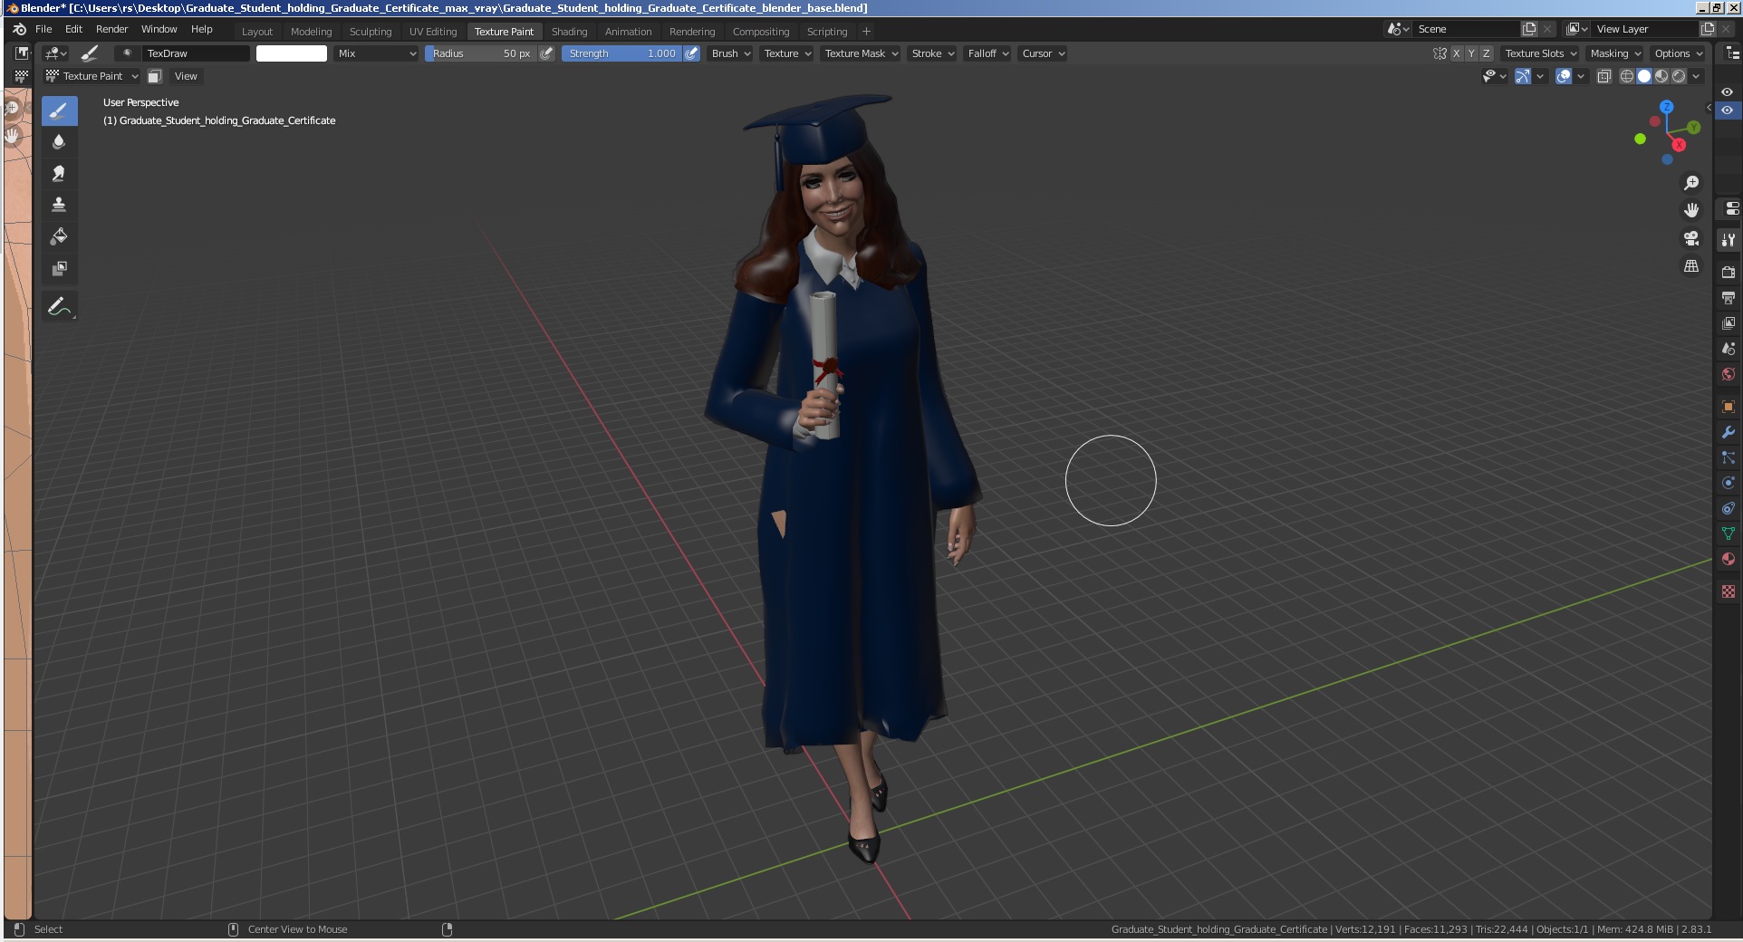This screenshot has height=942, width=1743.
Task: Open the Edit menu
Action: 74,29
